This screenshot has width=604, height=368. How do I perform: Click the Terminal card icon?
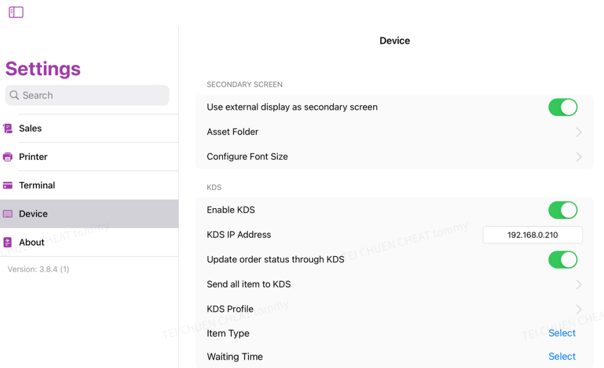pos(8,185)
